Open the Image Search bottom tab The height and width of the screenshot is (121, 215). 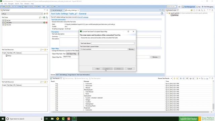(x=72, y=75)
